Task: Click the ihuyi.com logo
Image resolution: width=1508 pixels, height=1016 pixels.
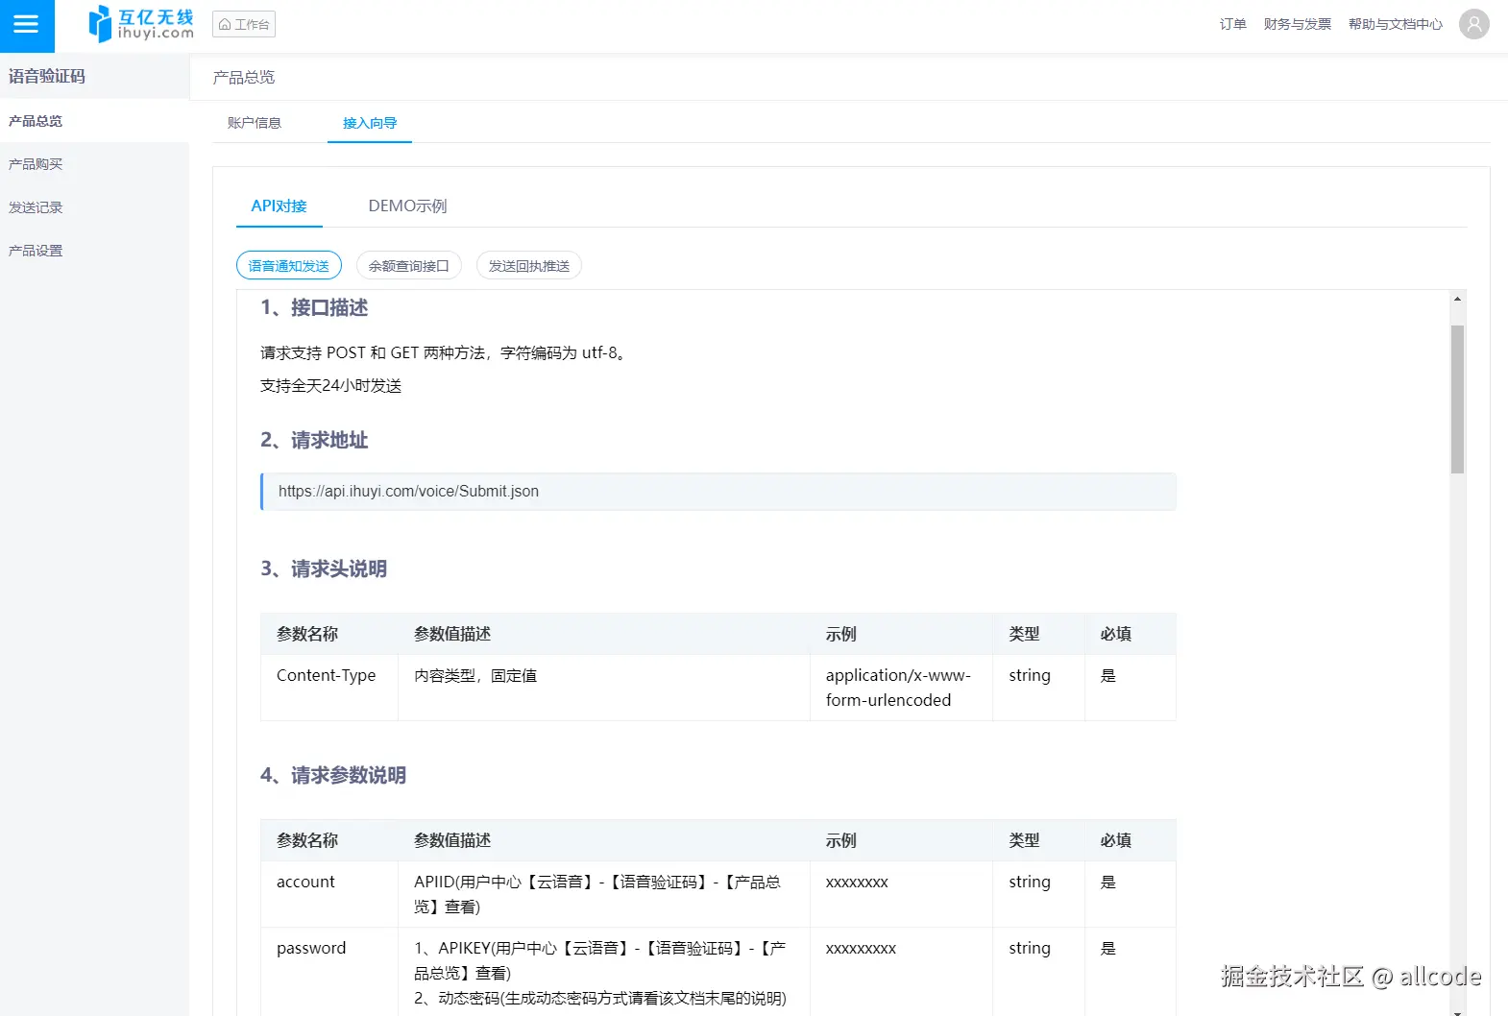Action: click(x=141, y=24)
